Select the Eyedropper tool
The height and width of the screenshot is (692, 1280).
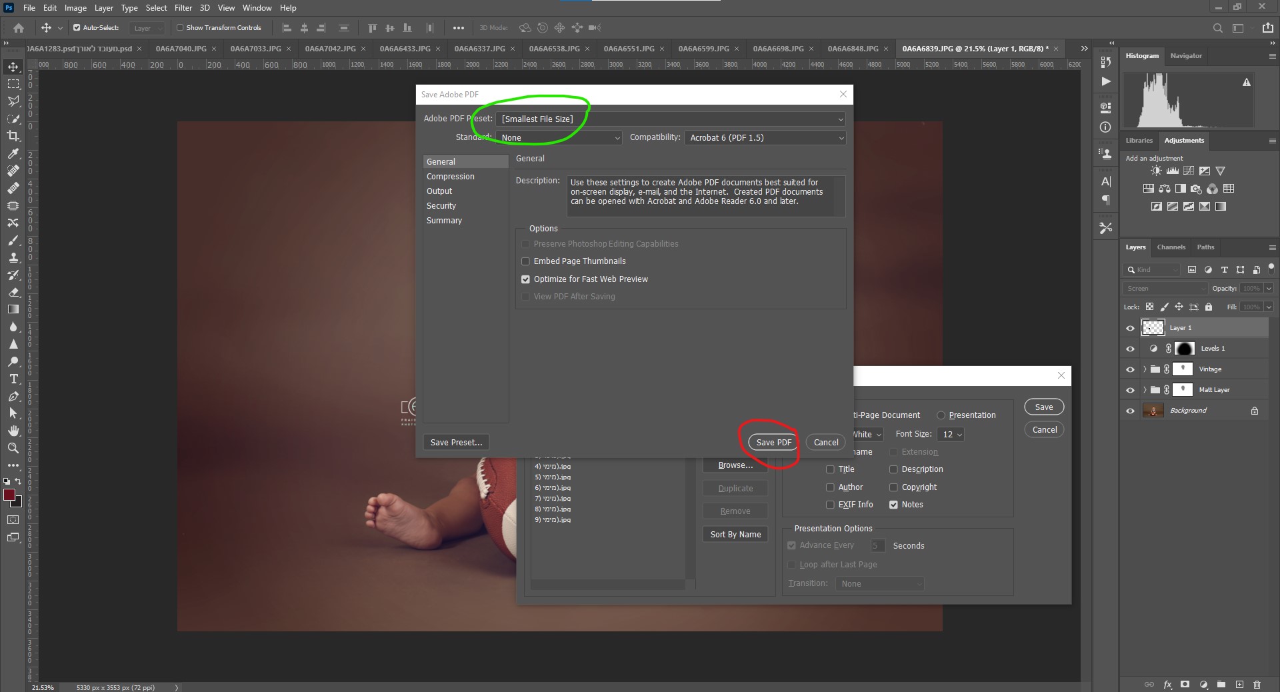tap(13, 153)
